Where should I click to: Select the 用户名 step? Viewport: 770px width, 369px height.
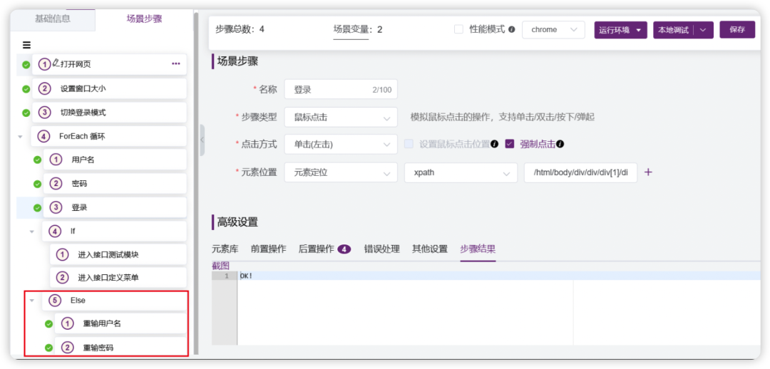pos(115,160)
